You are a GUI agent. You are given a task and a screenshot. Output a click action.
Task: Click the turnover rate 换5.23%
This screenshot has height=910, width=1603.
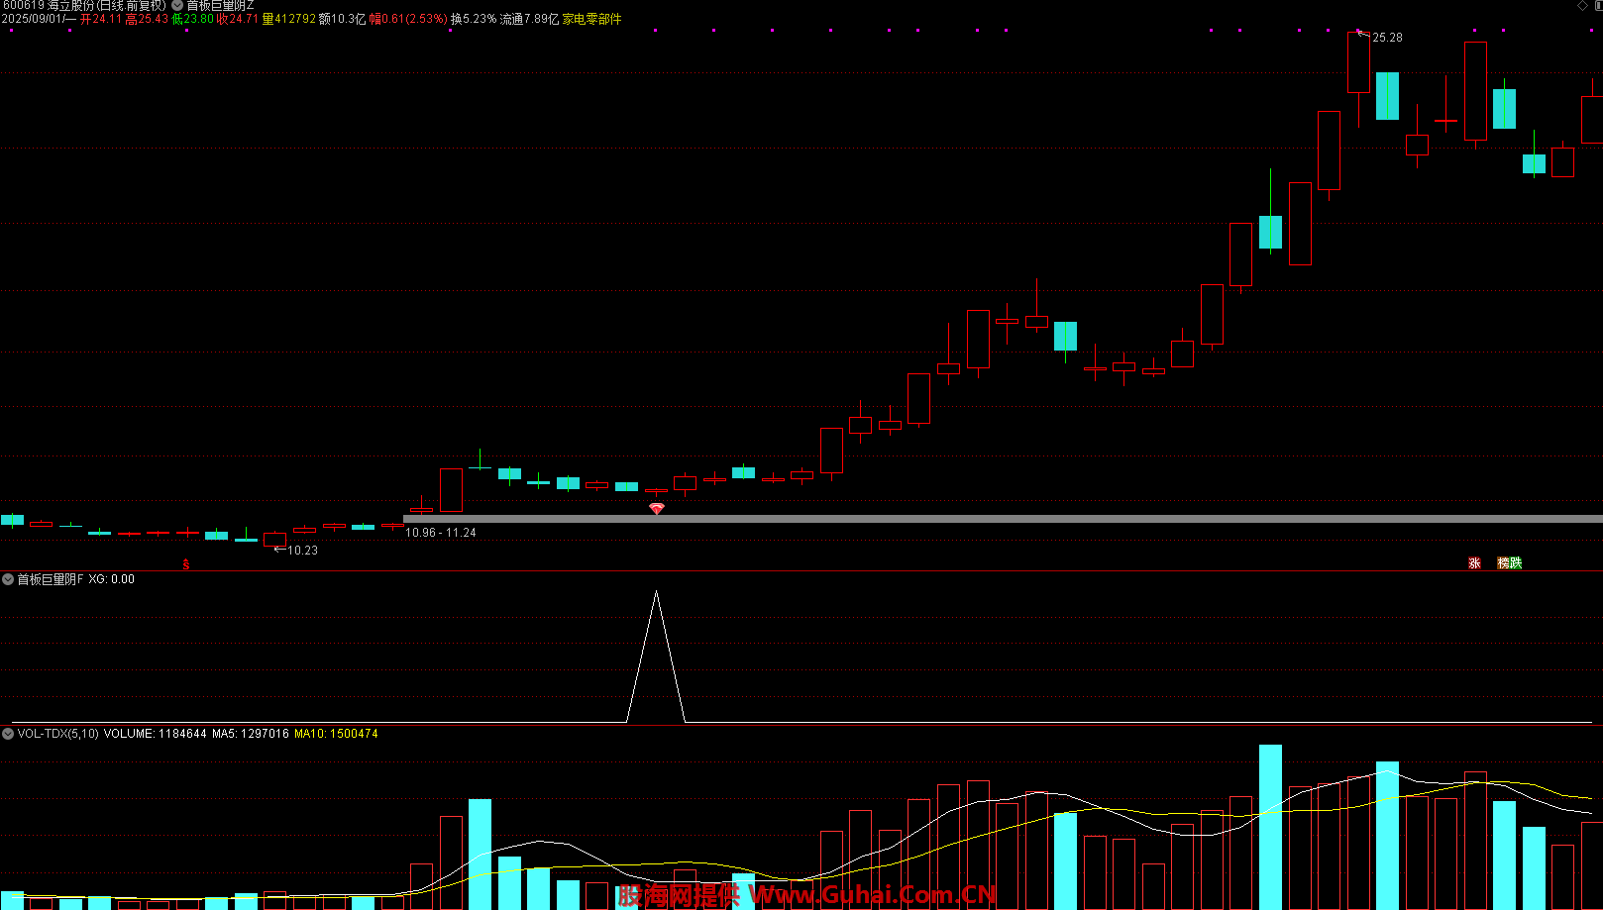tap(474, 19)
